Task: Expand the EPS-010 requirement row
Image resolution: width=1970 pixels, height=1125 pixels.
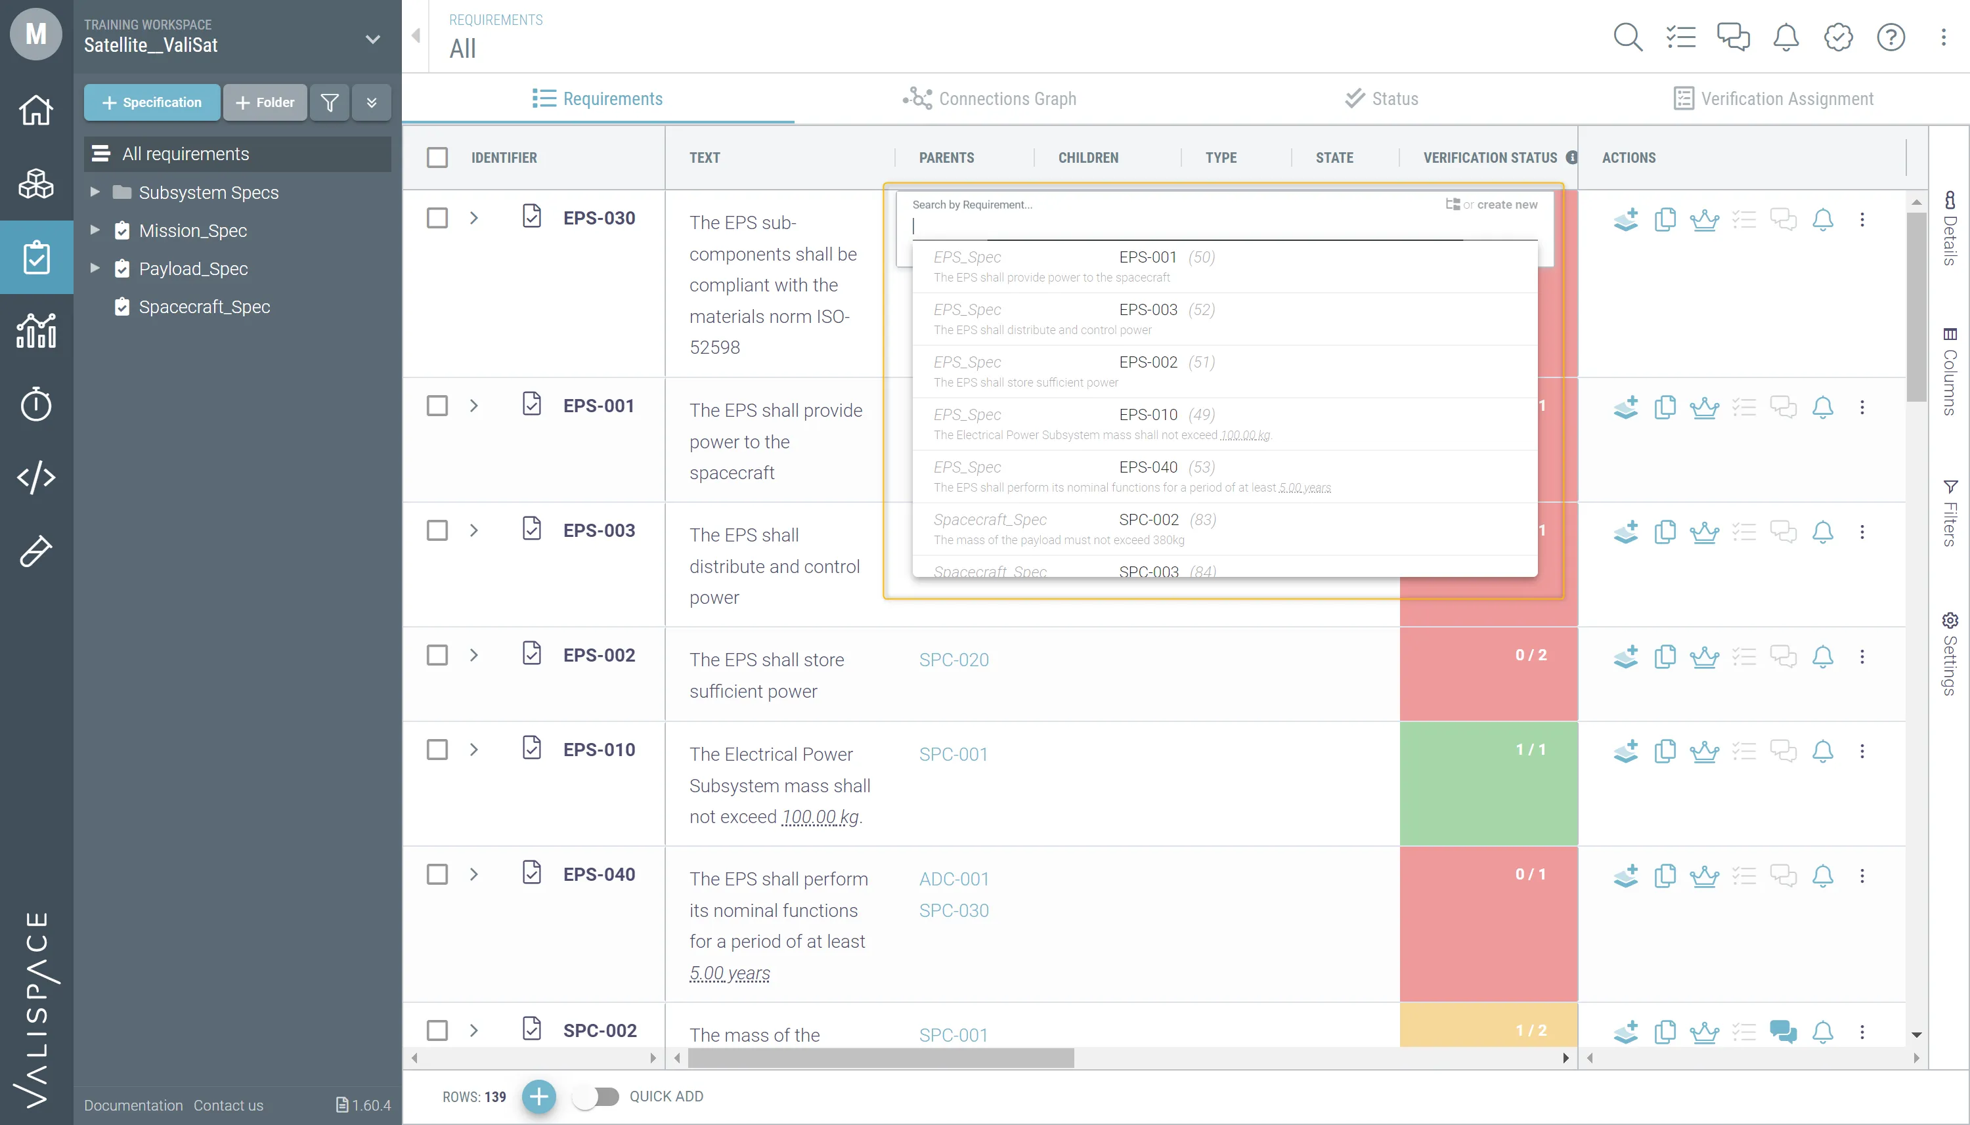Action: (473, 750)
